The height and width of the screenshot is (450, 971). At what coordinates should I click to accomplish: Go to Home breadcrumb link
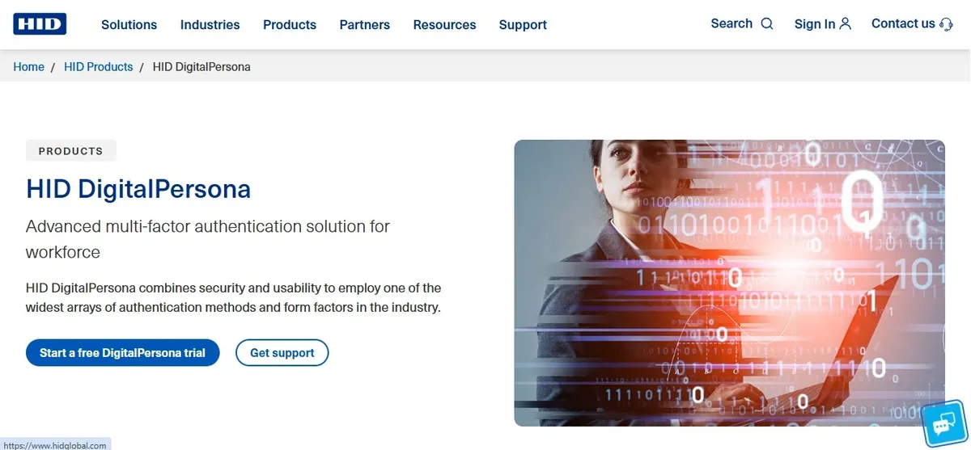[29, 67]
